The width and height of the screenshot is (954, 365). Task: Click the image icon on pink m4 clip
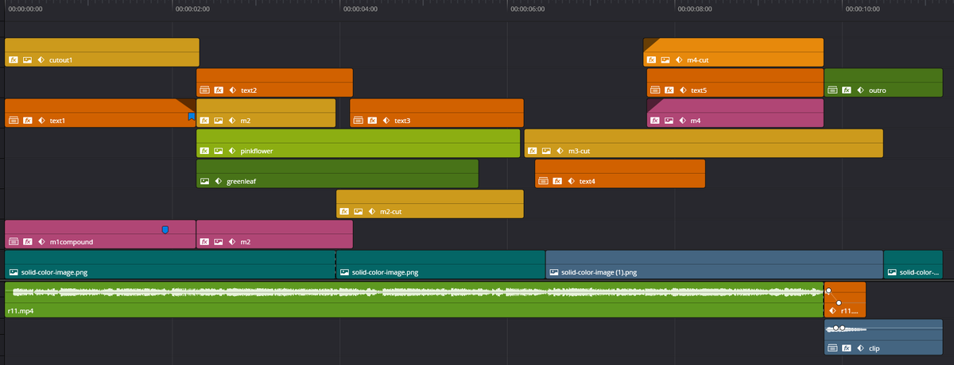point(669,121)
